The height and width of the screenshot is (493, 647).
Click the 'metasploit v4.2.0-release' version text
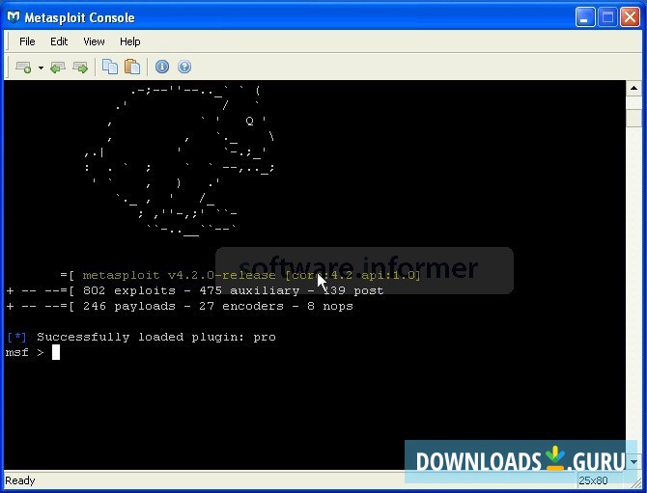tap(179, 275)
